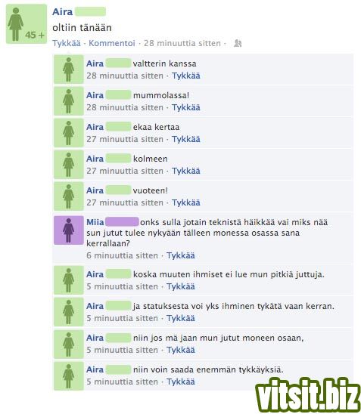Viewport: 361px width, 414px height.
Task: Like the main 'oltiin tänään' post via Tykkää
Action: click(67, 43)
